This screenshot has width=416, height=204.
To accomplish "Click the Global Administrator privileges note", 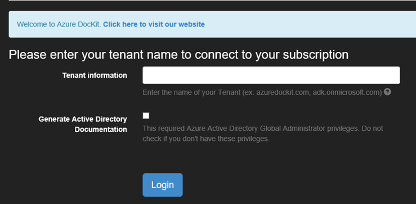I will [x=263, y=134].
